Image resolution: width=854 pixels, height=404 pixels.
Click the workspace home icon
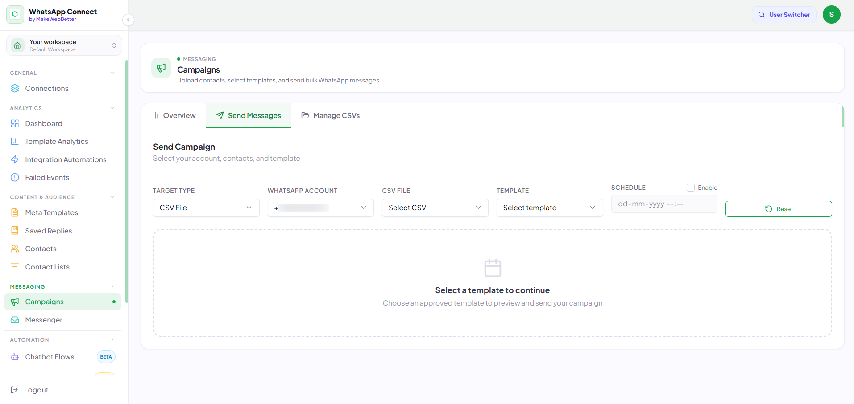[x=17, y=45]
